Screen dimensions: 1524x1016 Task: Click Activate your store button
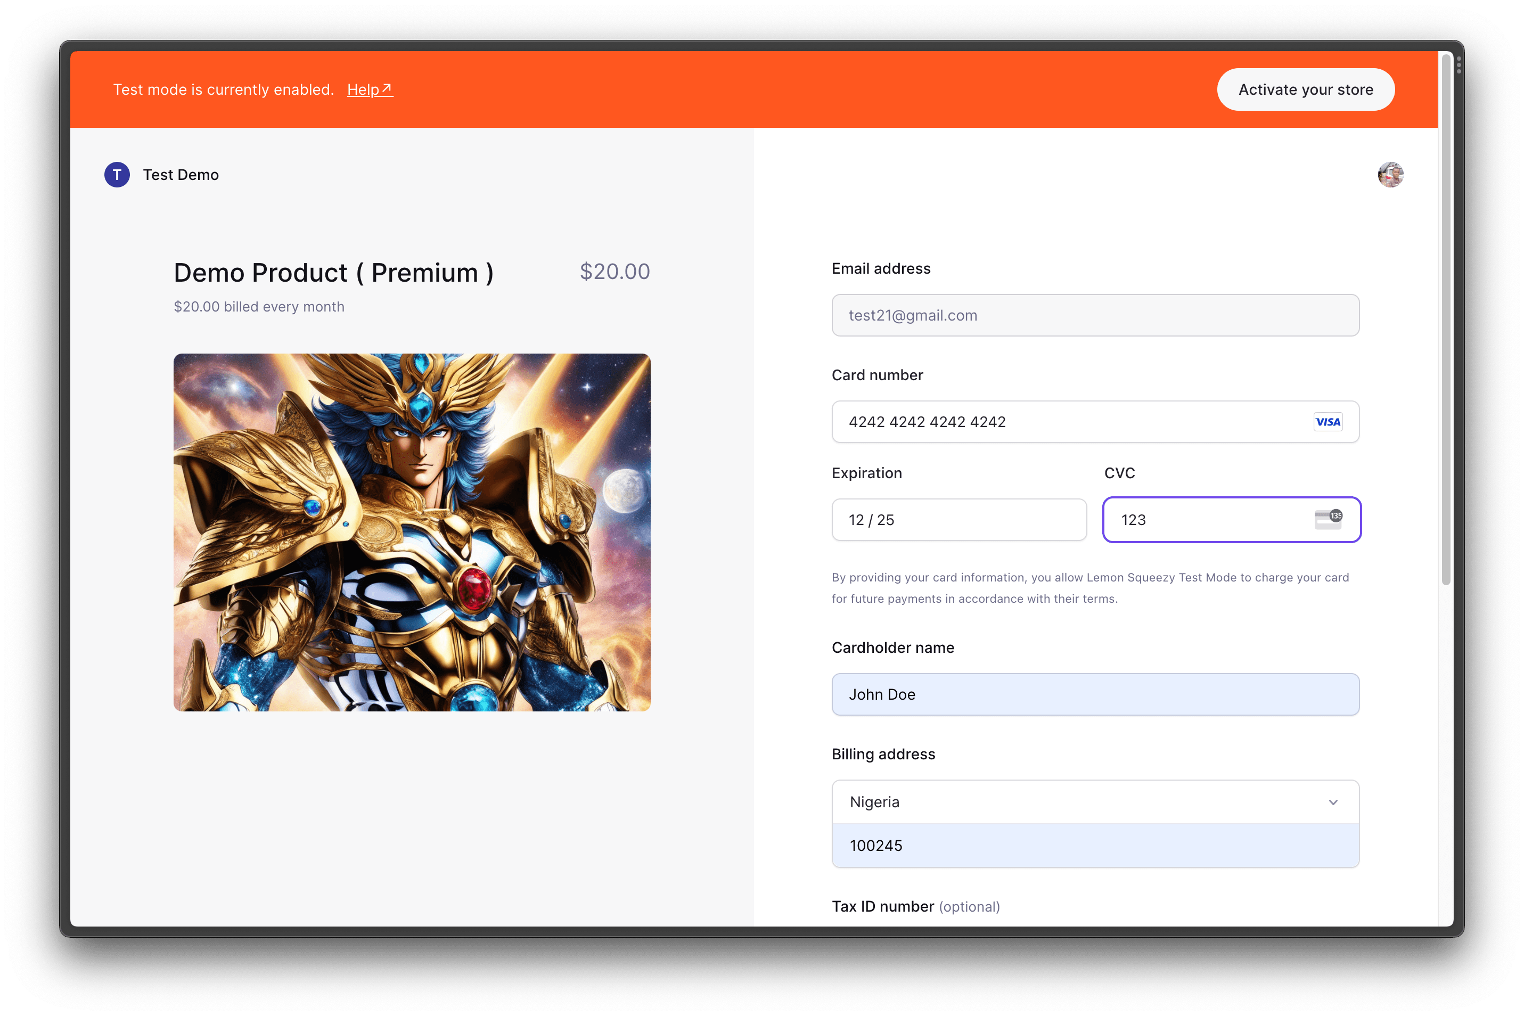[x=1306, y=89]
